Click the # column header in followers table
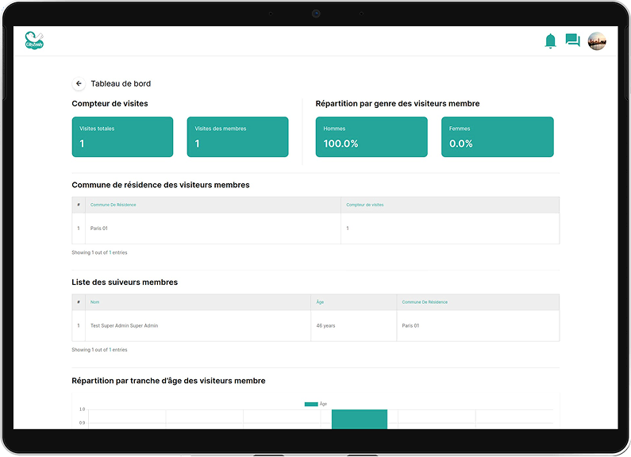 [79, 302]
